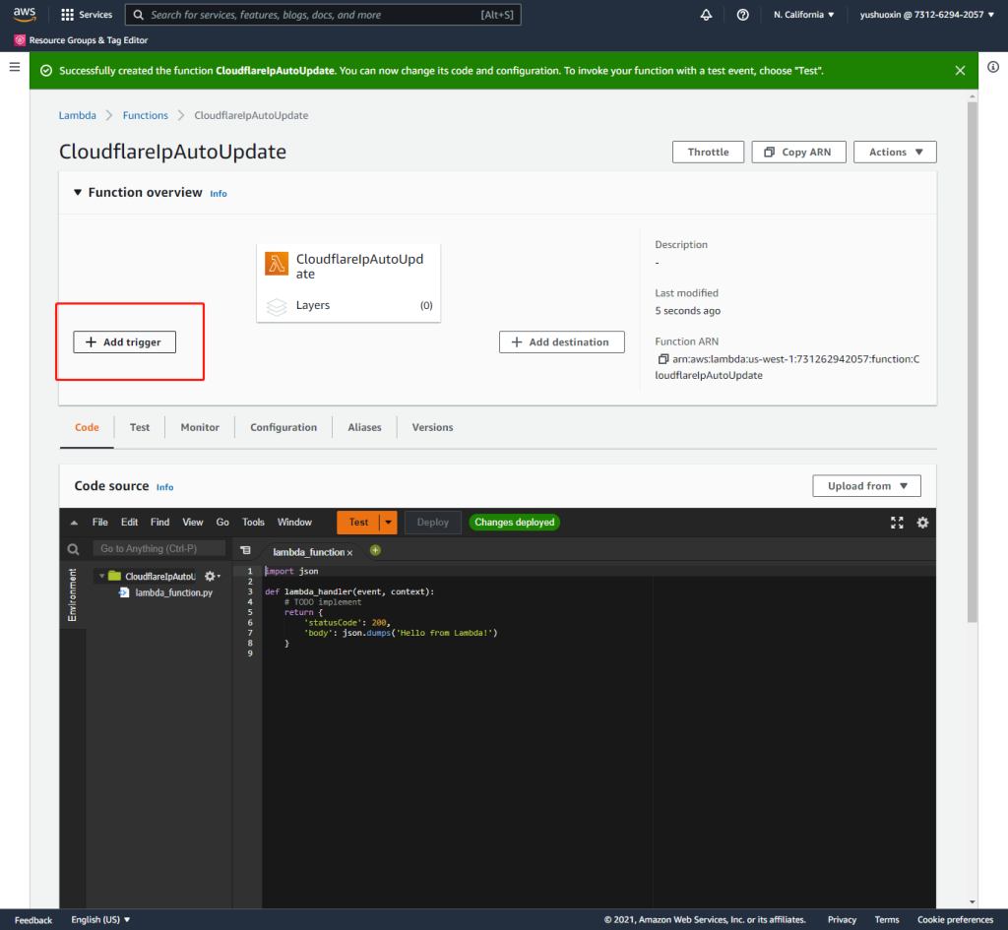Open the left hamburger navigation menu

click(x=14, y=67)
